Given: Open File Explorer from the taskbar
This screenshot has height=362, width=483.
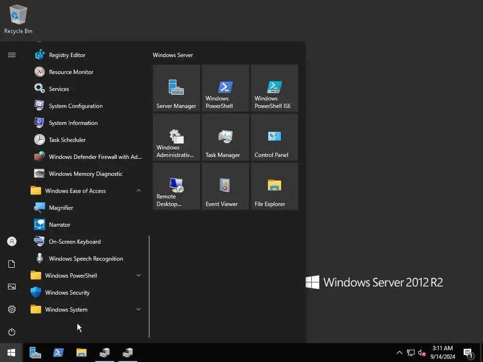Looking at the screenshot, I should click(82, 353).
